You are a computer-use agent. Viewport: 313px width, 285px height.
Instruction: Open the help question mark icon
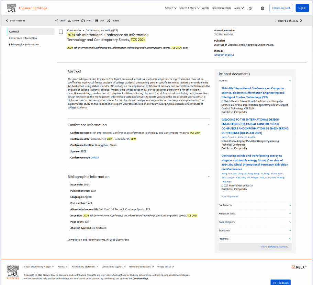[x=250, y=8]
